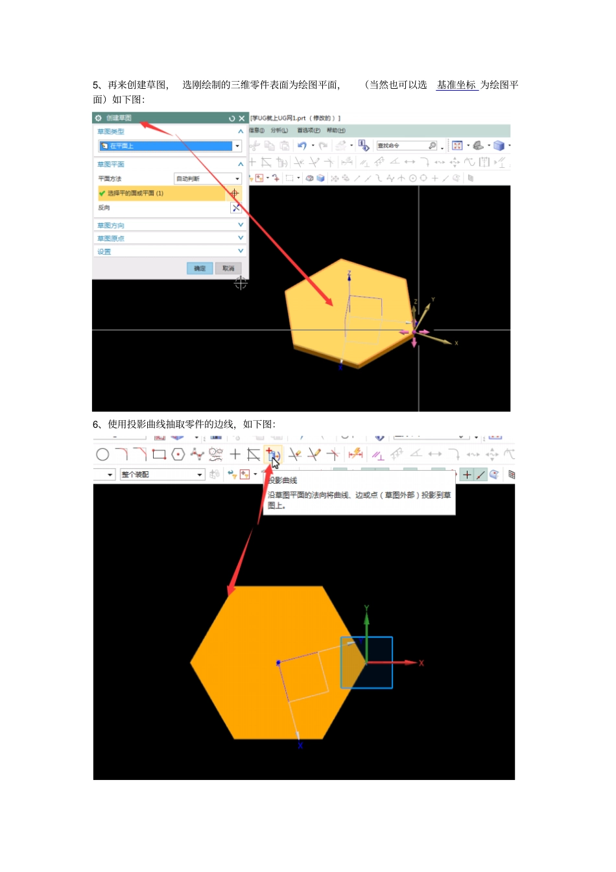Click the highlighted 投影曲线 project curve icon

click(273, 454)
